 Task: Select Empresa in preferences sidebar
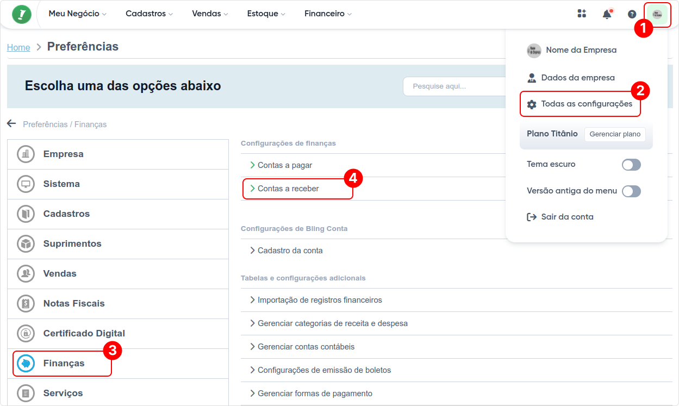118,154
